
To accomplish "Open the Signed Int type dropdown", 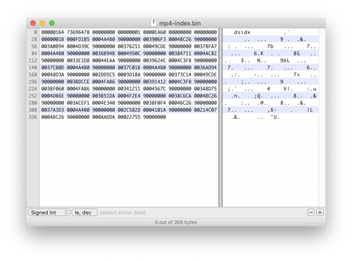I will click(x=49, y=212).
